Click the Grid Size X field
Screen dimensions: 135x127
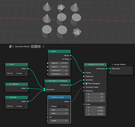click(59, 63)
